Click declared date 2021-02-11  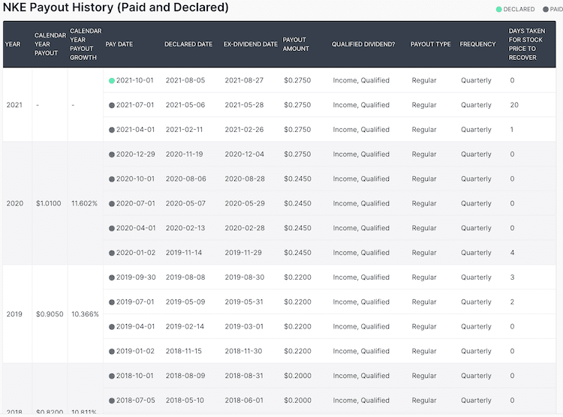click(184, 130)
